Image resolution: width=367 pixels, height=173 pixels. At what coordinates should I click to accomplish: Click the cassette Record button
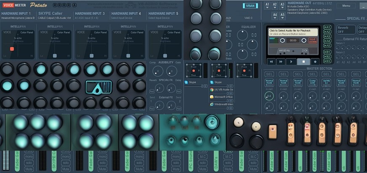pyautogui.click(x=315, y=62)
